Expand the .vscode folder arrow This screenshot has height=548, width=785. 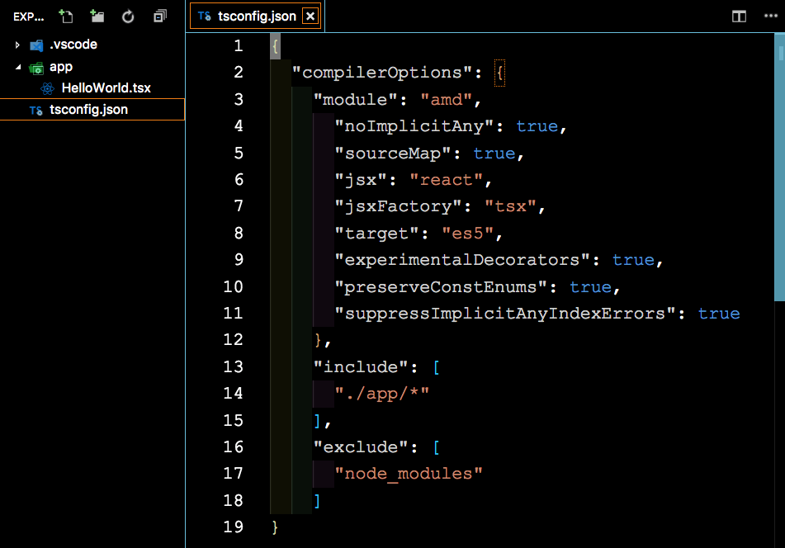point(17,45)
